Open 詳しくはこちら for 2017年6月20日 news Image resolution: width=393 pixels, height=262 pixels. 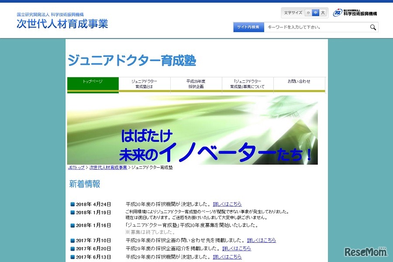(237, 248)
